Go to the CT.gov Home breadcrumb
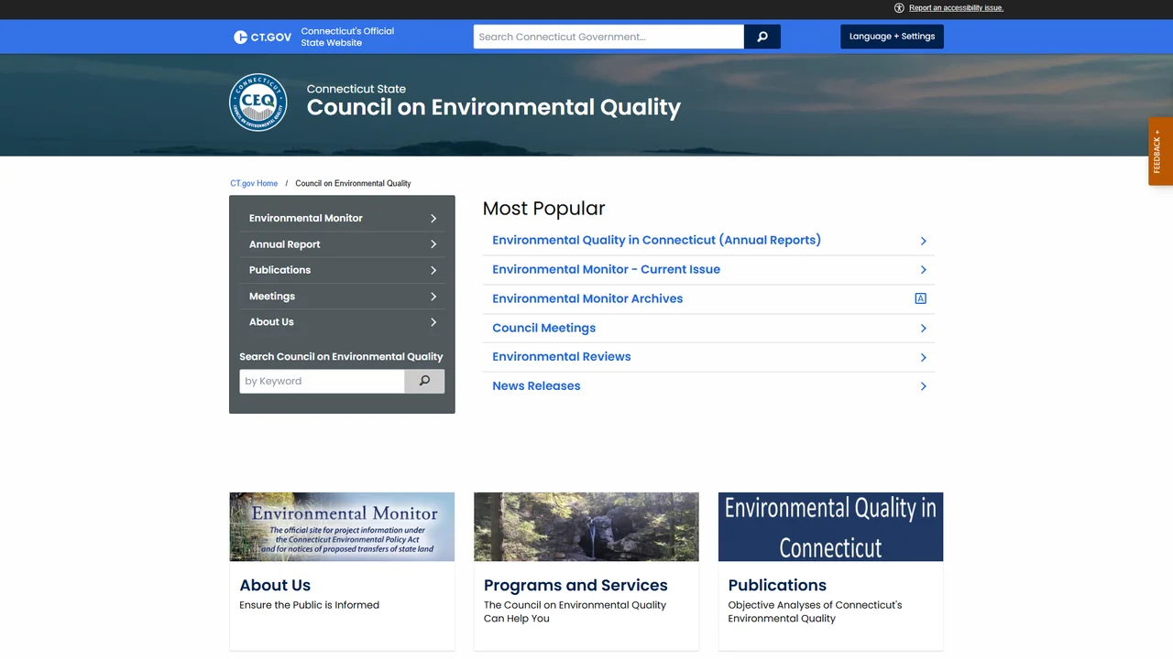The image size is (1173, 659). point(254,183)
